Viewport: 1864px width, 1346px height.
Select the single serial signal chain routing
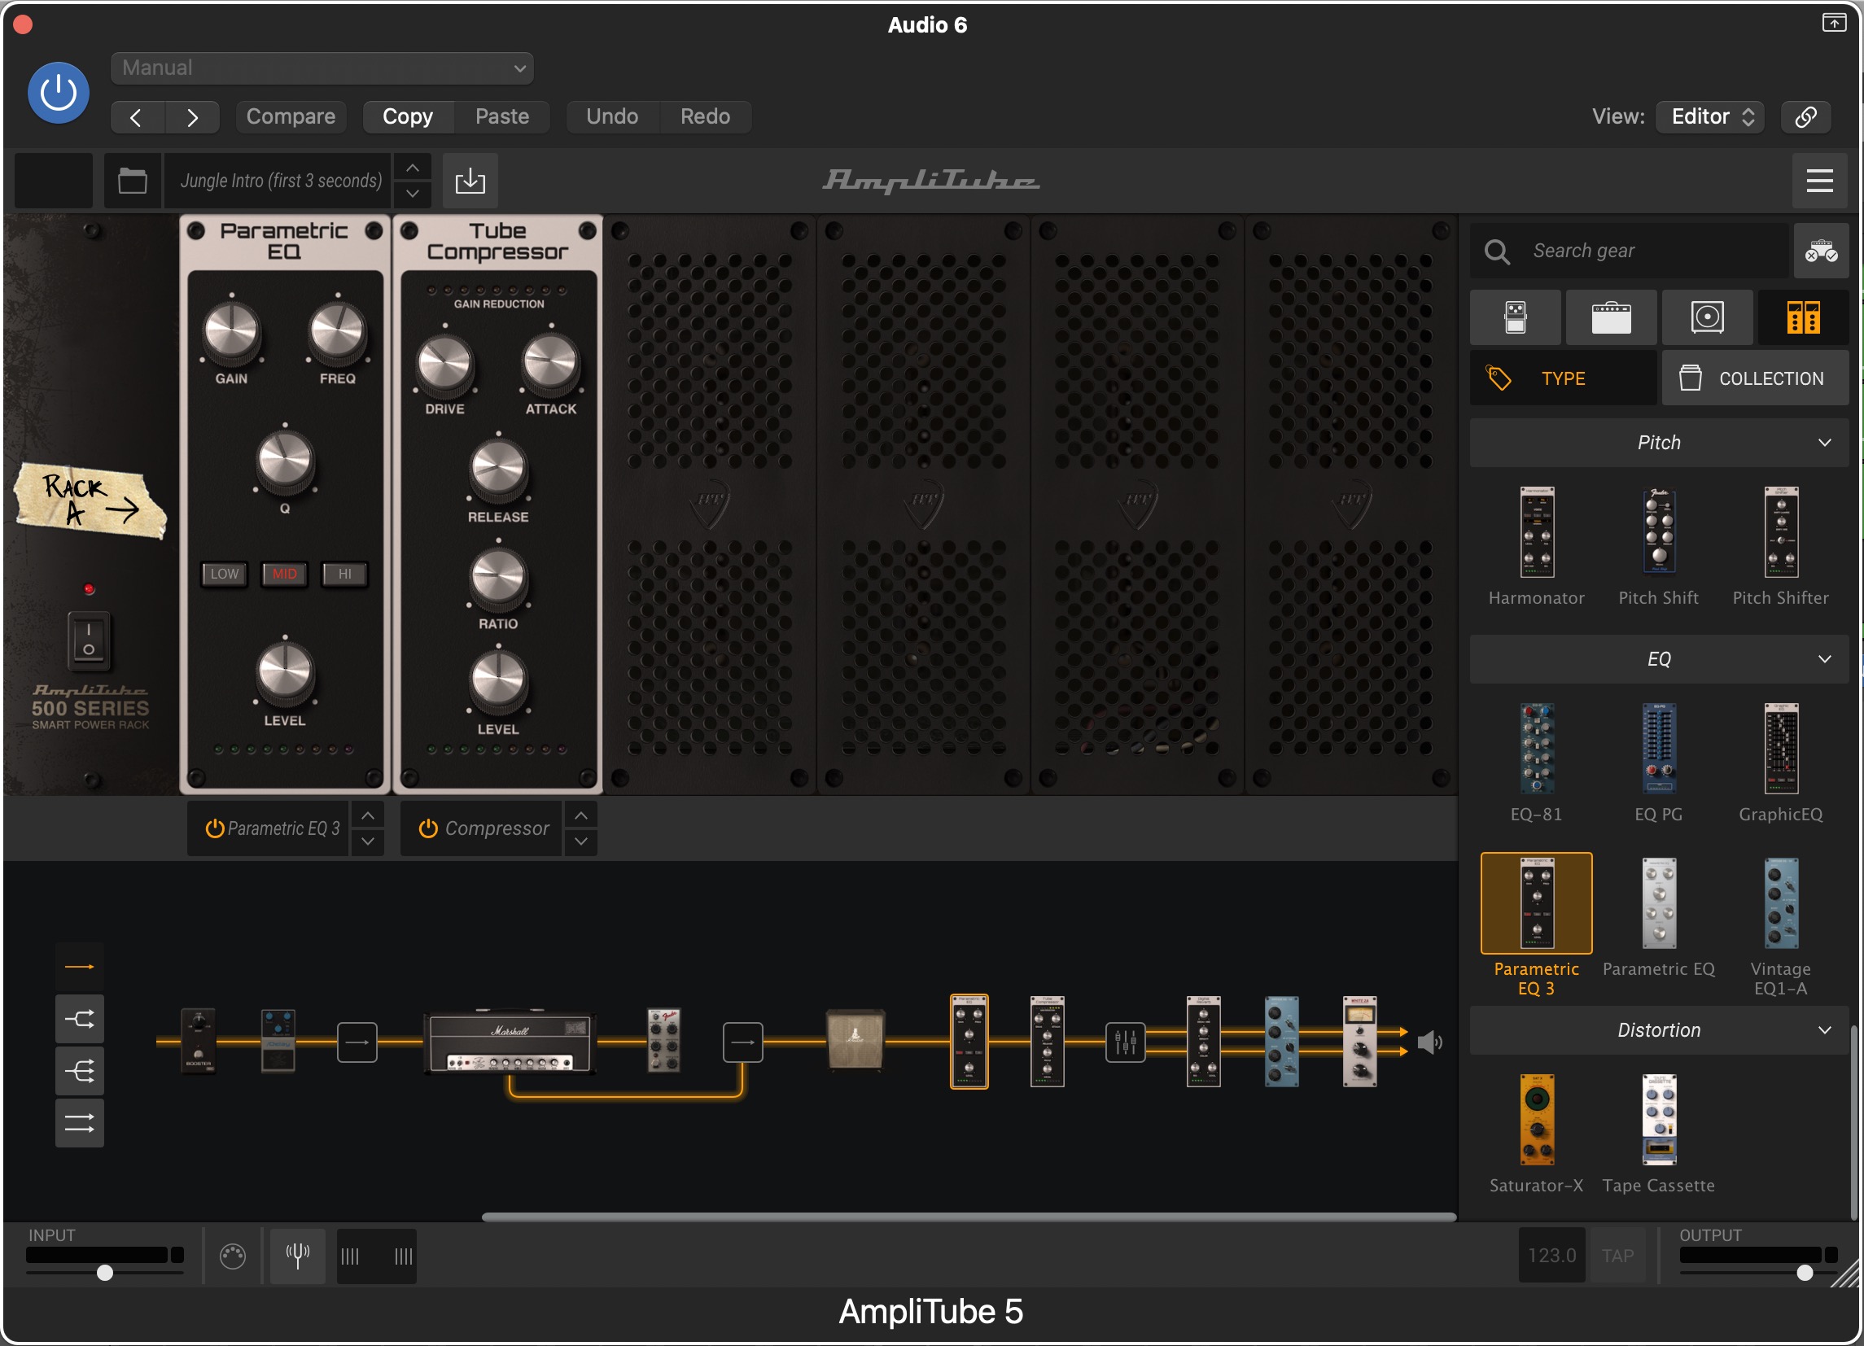80,967
